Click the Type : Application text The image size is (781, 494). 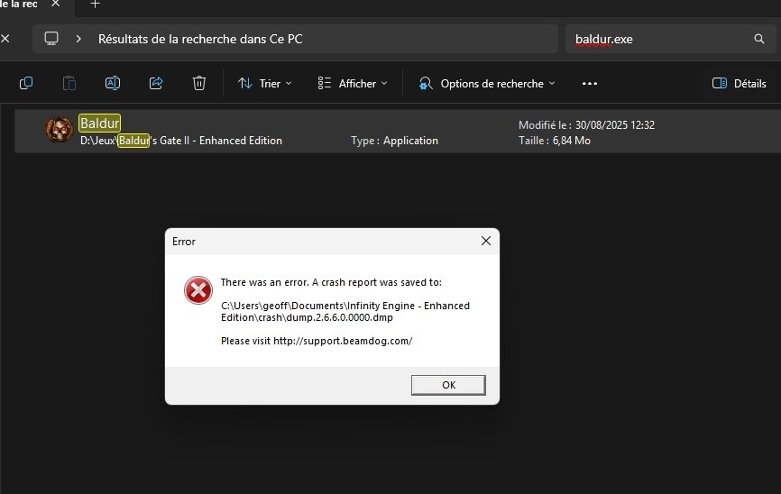pos(394,141)
